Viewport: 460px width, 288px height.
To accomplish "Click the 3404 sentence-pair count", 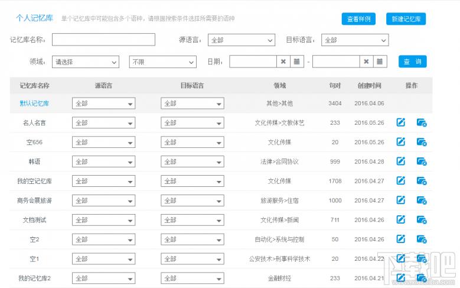I will pyautogui.click(x=335, y=103).
